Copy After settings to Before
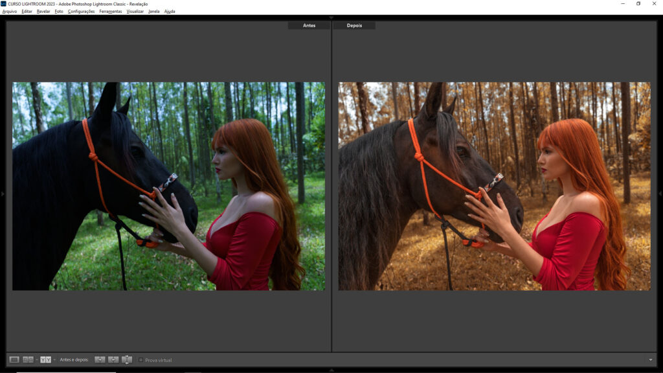The width and height of the screenshot is (663, 373). coord(113,359)
